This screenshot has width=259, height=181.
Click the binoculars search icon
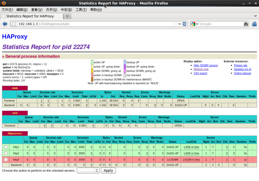pos(246,24)
